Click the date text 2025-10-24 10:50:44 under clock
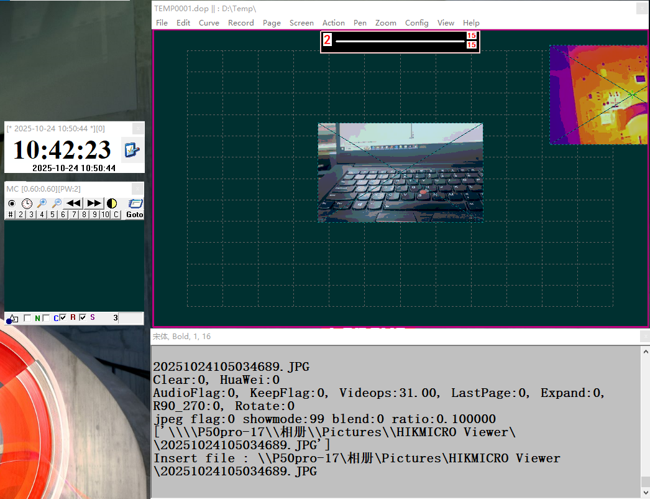 pos(74,168)
